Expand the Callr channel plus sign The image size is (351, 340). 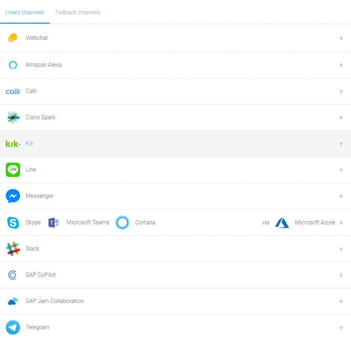point(341,91)
